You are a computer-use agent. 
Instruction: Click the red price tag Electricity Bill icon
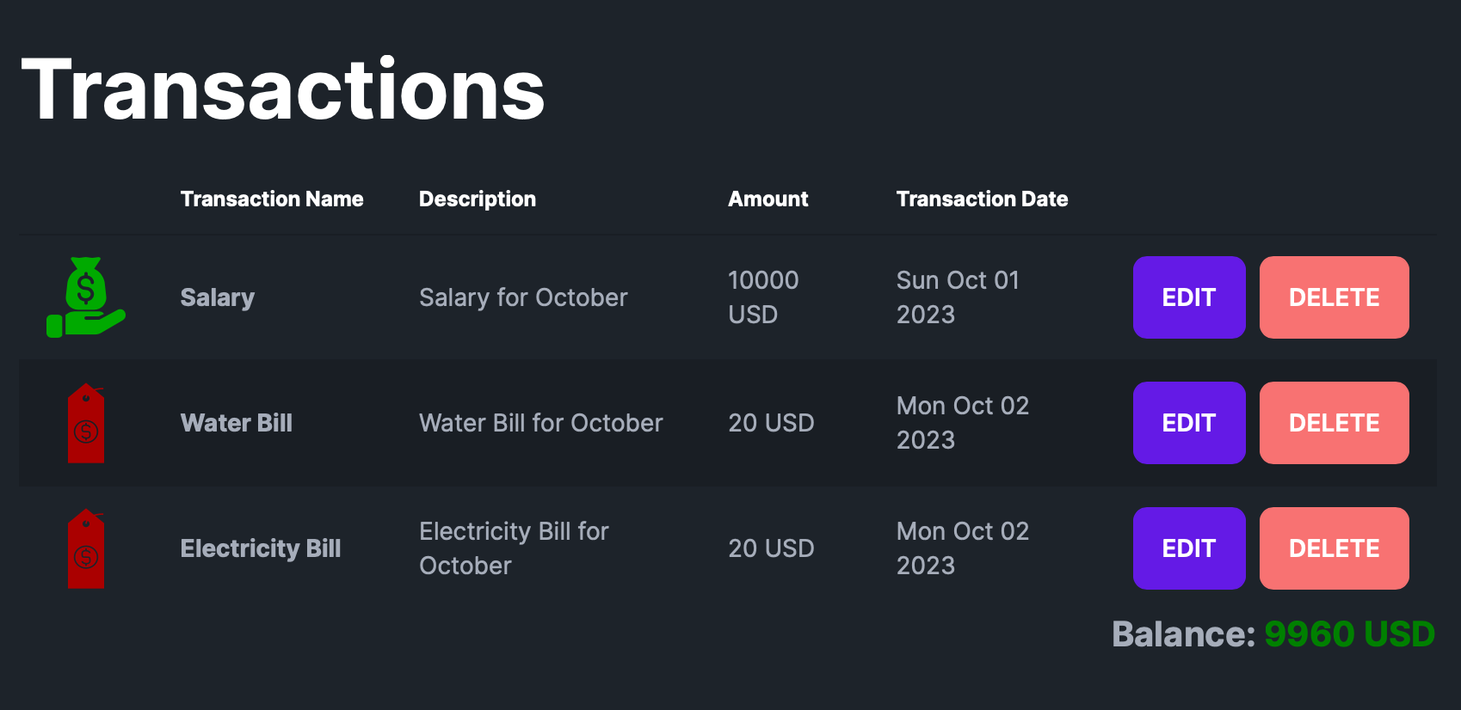[x=86, y=548]
